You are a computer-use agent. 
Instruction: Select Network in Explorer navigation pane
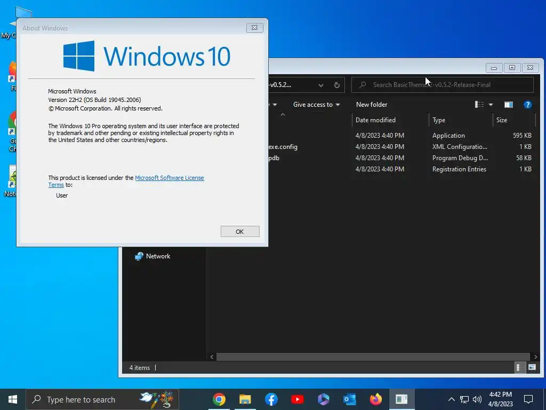tap(158, 256)
